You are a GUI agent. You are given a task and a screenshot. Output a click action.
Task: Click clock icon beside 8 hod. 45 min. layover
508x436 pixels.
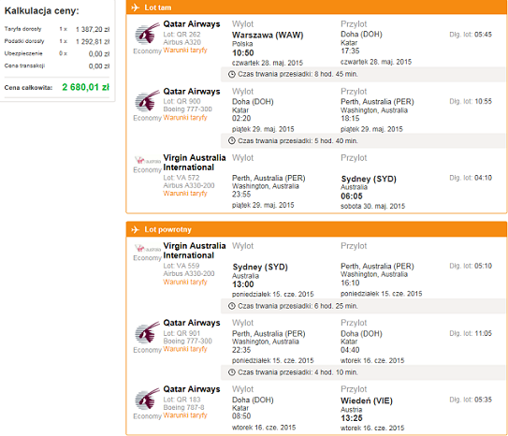pyautogui.click(x=232, y=75)
